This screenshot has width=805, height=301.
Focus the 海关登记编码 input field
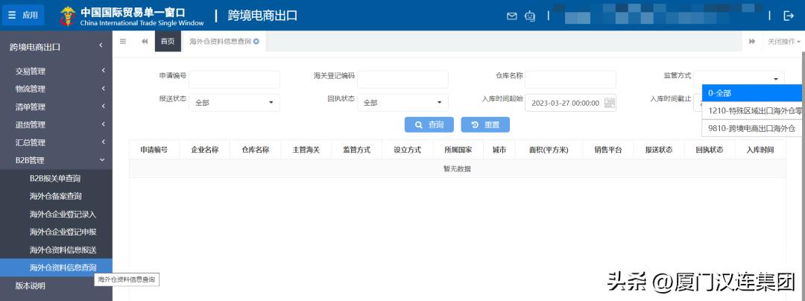point(402,80)
